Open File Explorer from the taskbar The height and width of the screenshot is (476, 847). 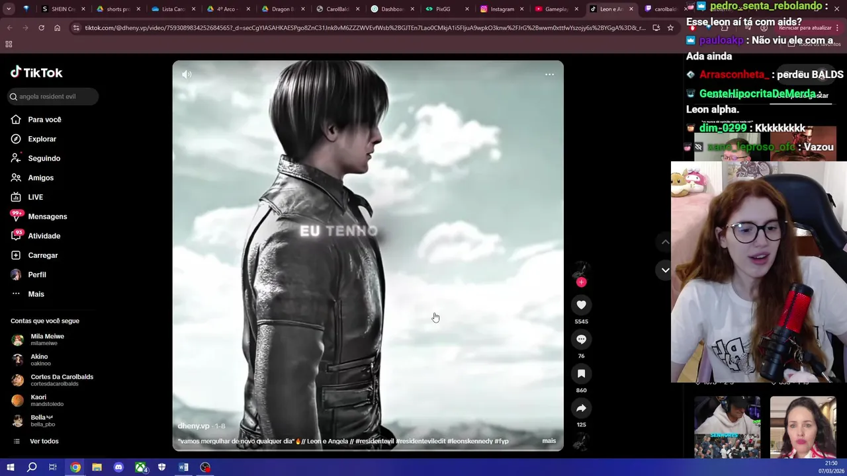pyautogui.click(x=97, y=467)
